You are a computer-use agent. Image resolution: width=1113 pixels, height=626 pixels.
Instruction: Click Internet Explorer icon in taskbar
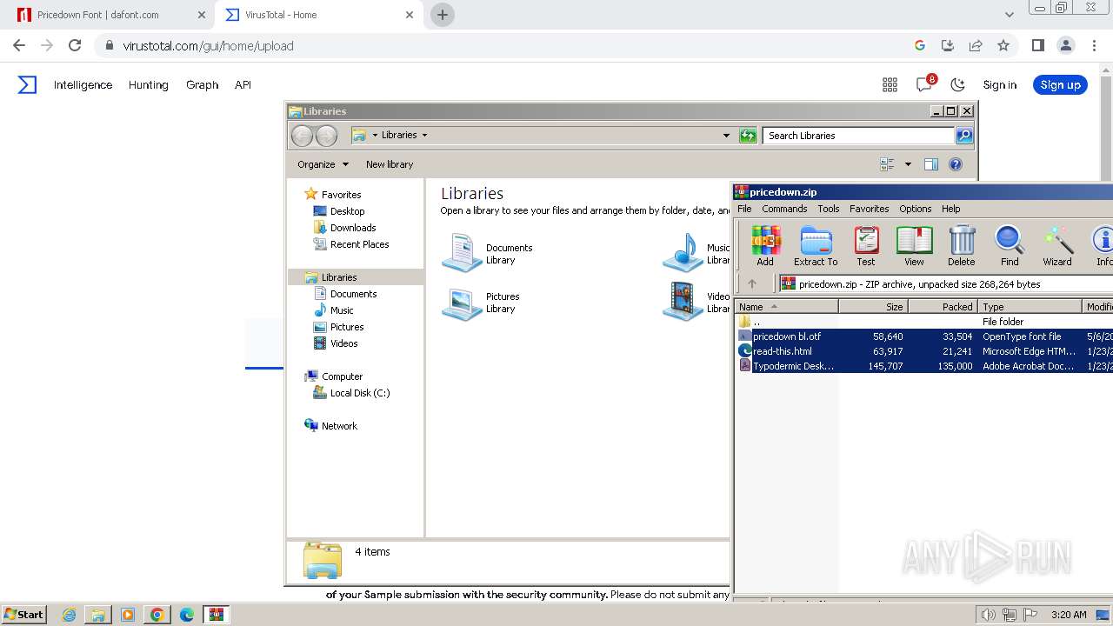(69, 615)
